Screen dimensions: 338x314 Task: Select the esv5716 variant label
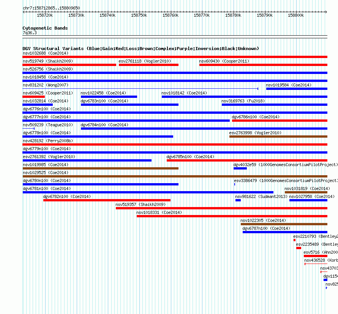click(321, 252)
